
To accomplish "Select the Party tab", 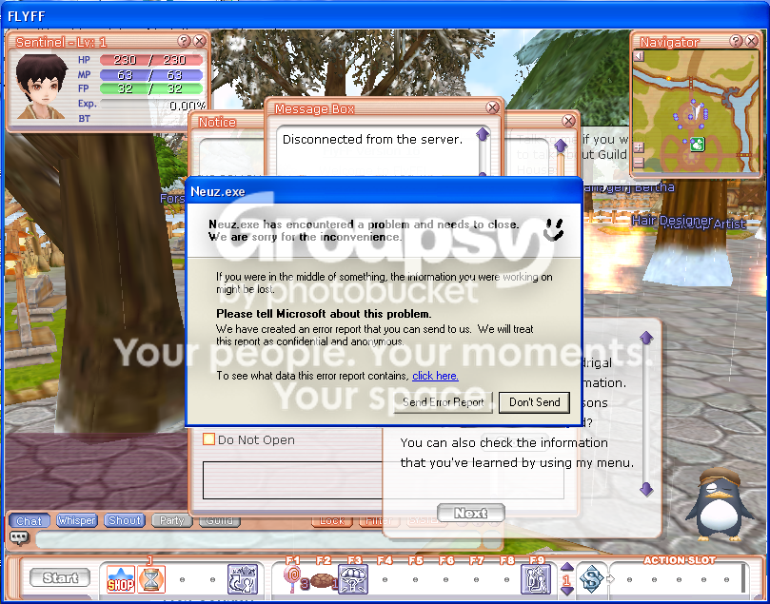I will pos(171,520).
